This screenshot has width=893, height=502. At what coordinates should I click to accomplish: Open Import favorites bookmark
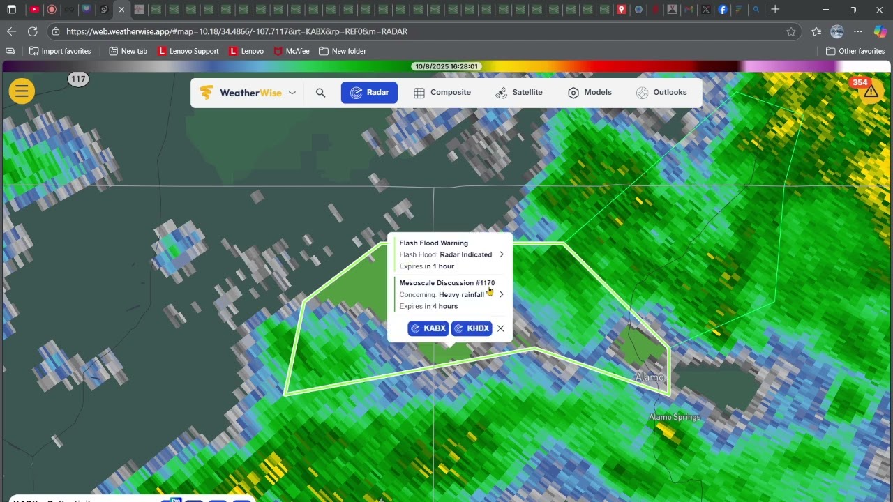[60, 51]
